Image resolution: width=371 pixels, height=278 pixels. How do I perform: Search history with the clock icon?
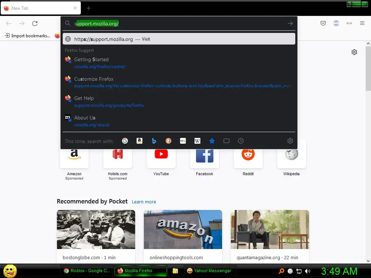pos(241,141)
